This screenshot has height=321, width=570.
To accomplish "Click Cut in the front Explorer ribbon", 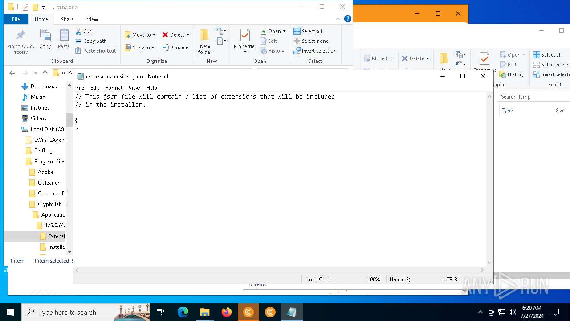I will tap(83, 31).
